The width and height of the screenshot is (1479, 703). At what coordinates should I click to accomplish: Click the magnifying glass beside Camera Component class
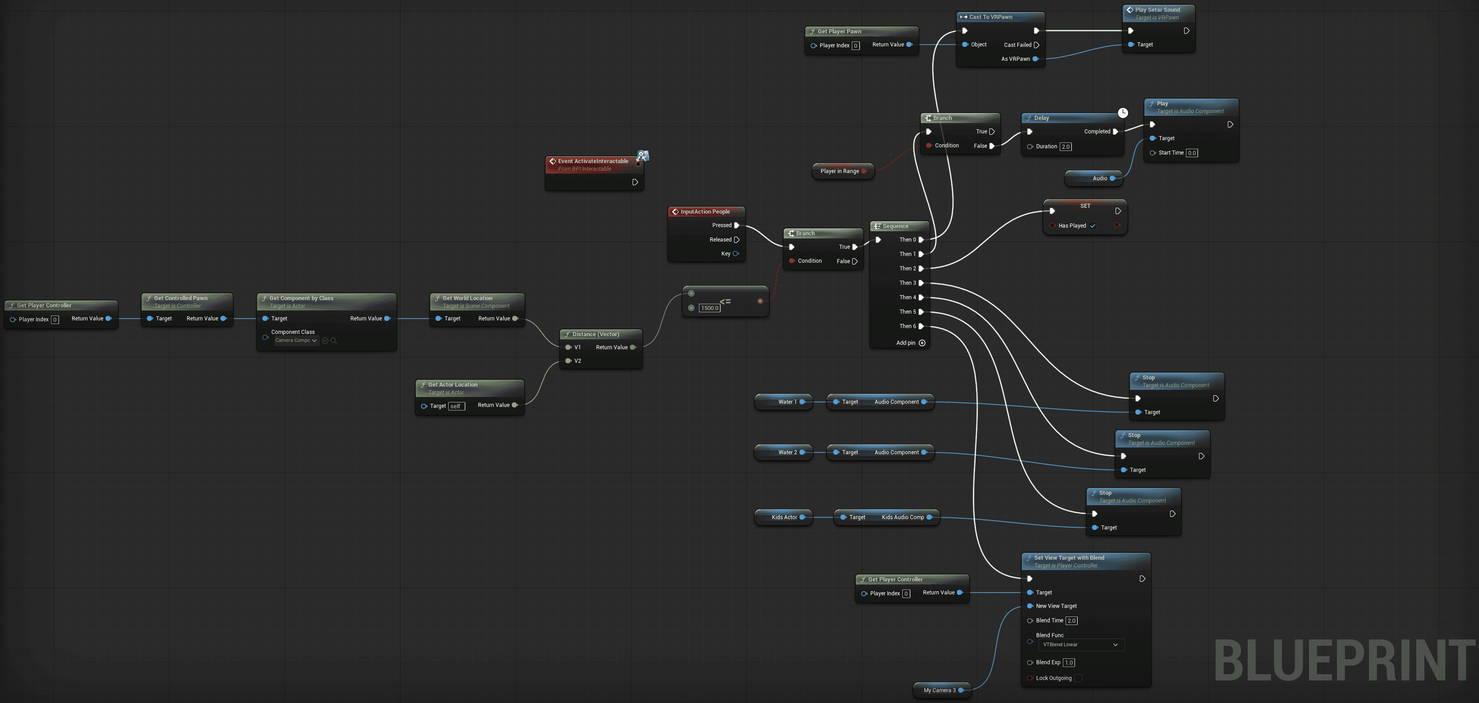coord(334,340)
